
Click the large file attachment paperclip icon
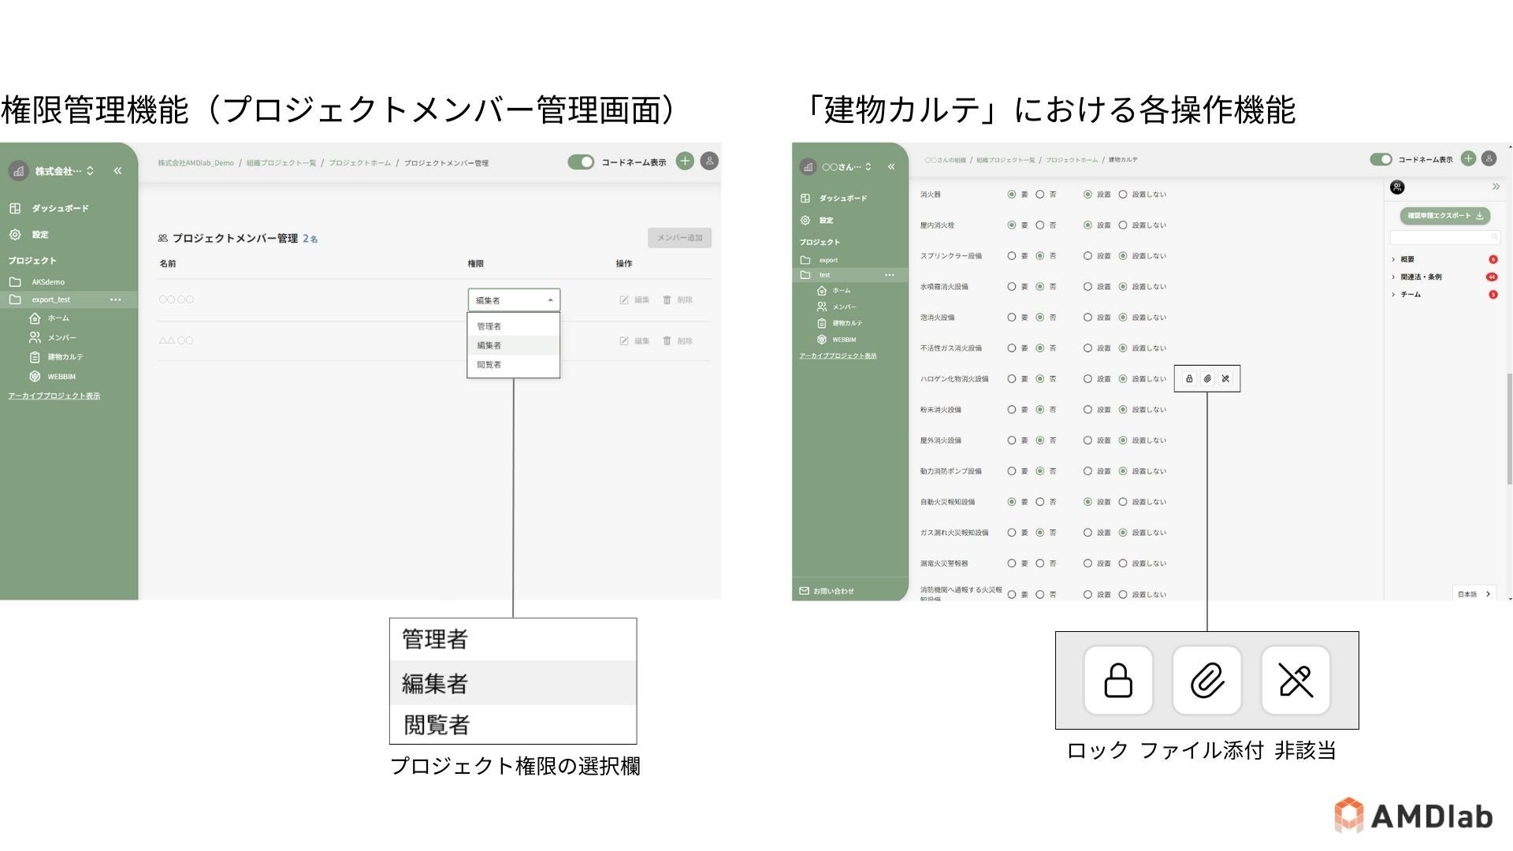[x=1206, y=681]
